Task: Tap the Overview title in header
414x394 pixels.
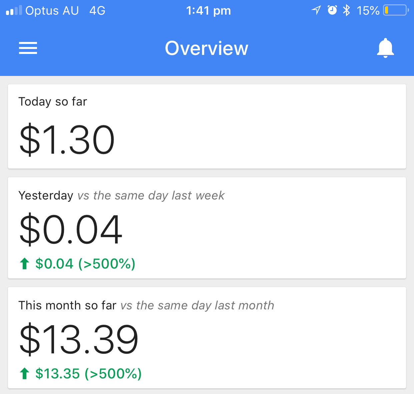Action: click(207, 48)
